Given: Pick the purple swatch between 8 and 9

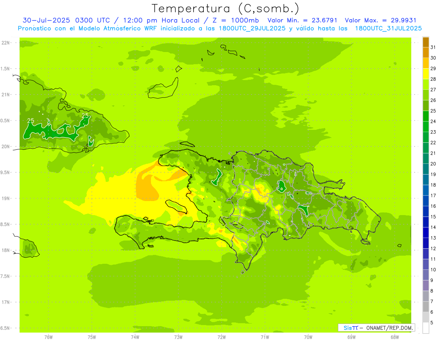Looking at the screenshot, I should (426, 286).
